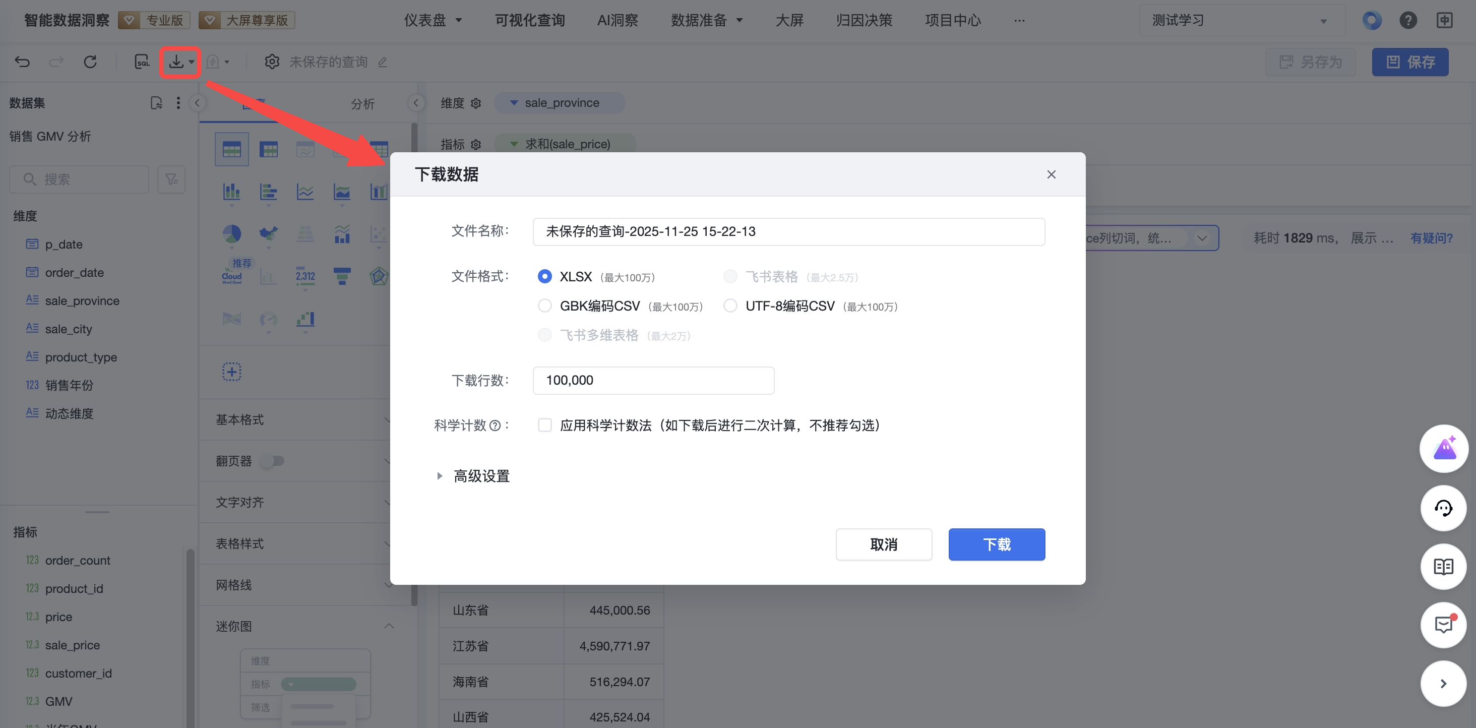Image resolution: width=1476 pixels, height=728 pixels.
Task: Open the AI洞察 menu item
Action: click(x=617, y=21)
